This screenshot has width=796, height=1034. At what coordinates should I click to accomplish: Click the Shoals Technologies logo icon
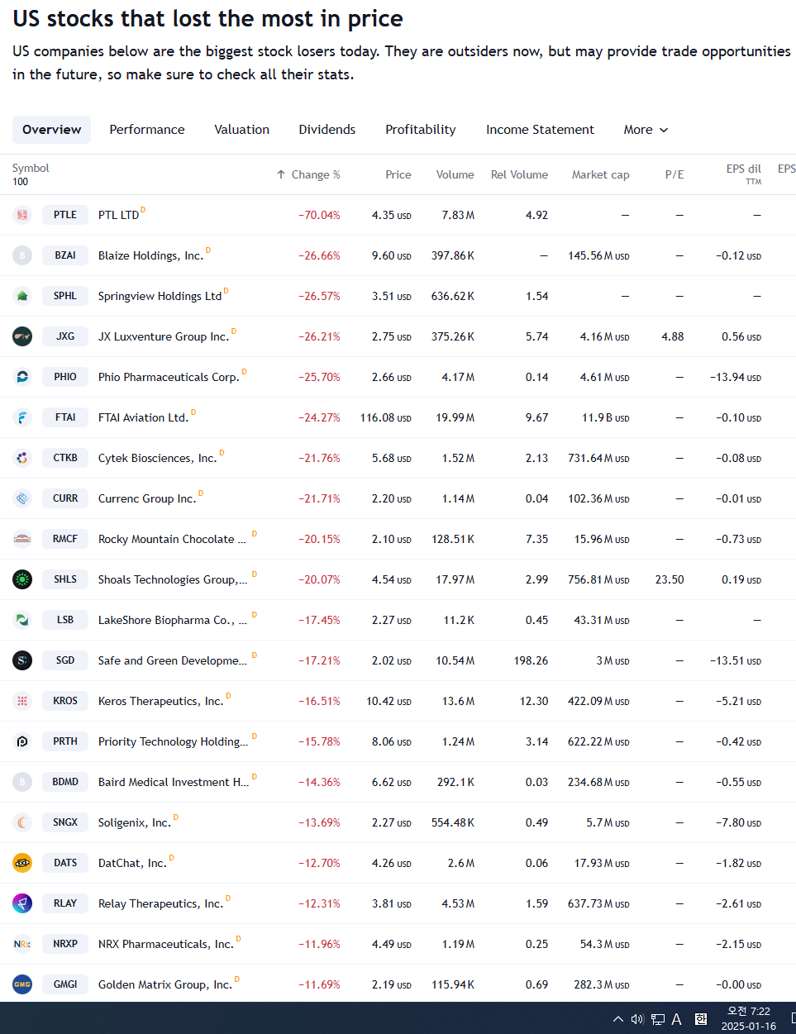point(22,579)
